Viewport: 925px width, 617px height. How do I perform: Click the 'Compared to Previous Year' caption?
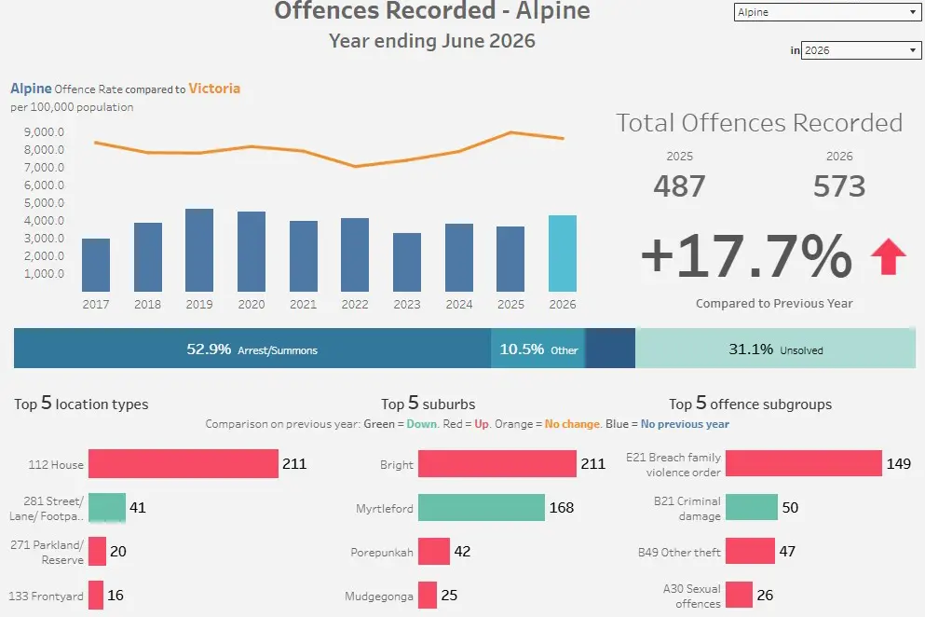coord(774,304)
